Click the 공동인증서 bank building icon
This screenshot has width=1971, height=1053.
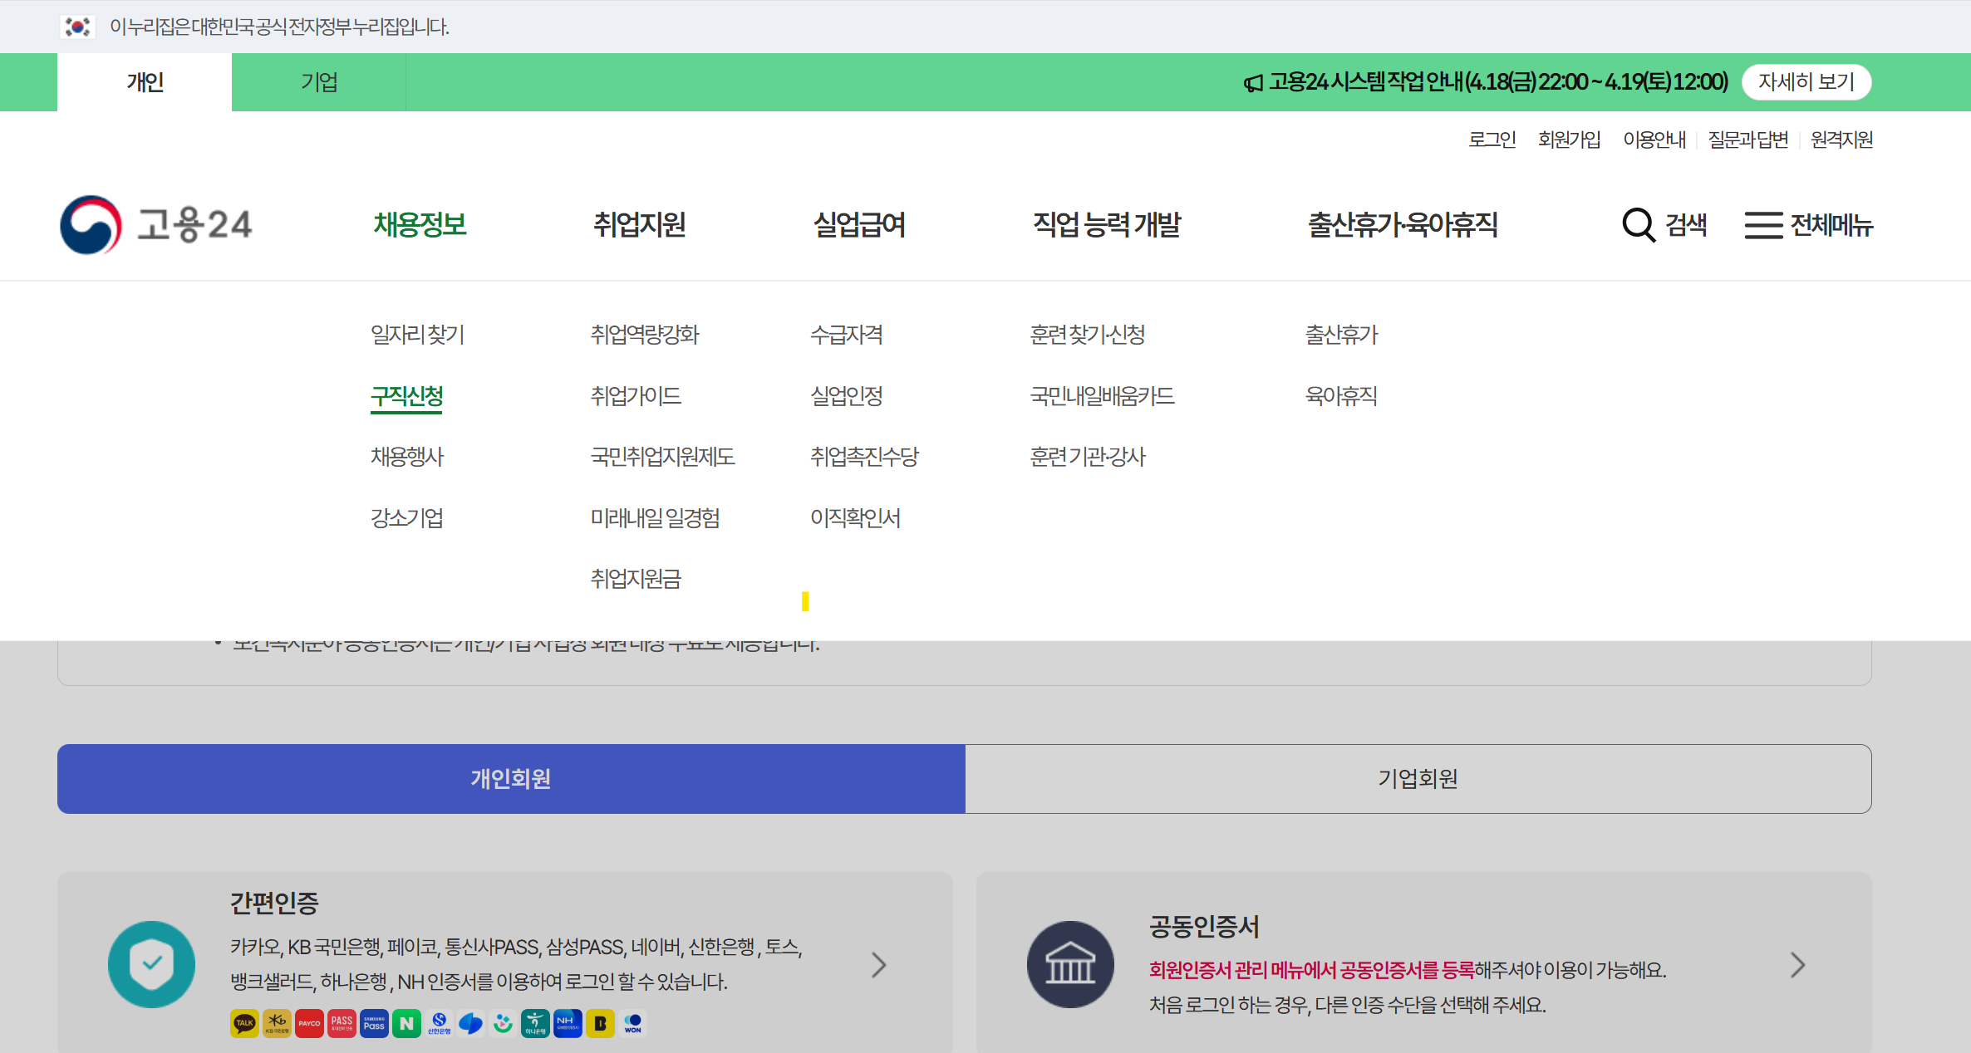pos(1069,964)
